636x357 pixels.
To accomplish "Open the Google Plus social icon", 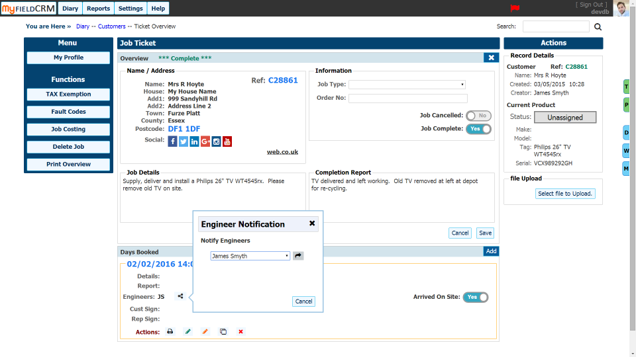I will pos(205,141).
